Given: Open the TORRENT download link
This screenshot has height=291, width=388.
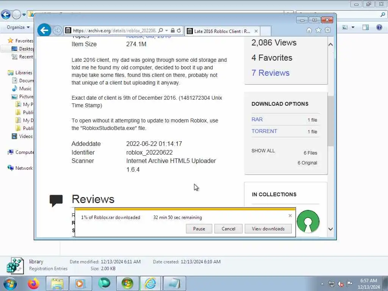Looking at the screenshot, I should [x=264, y=131].
